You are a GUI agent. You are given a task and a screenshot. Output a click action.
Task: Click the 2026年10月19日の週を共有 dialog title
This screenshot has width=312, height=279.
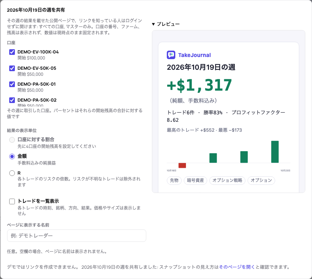[x=36, y=10]
